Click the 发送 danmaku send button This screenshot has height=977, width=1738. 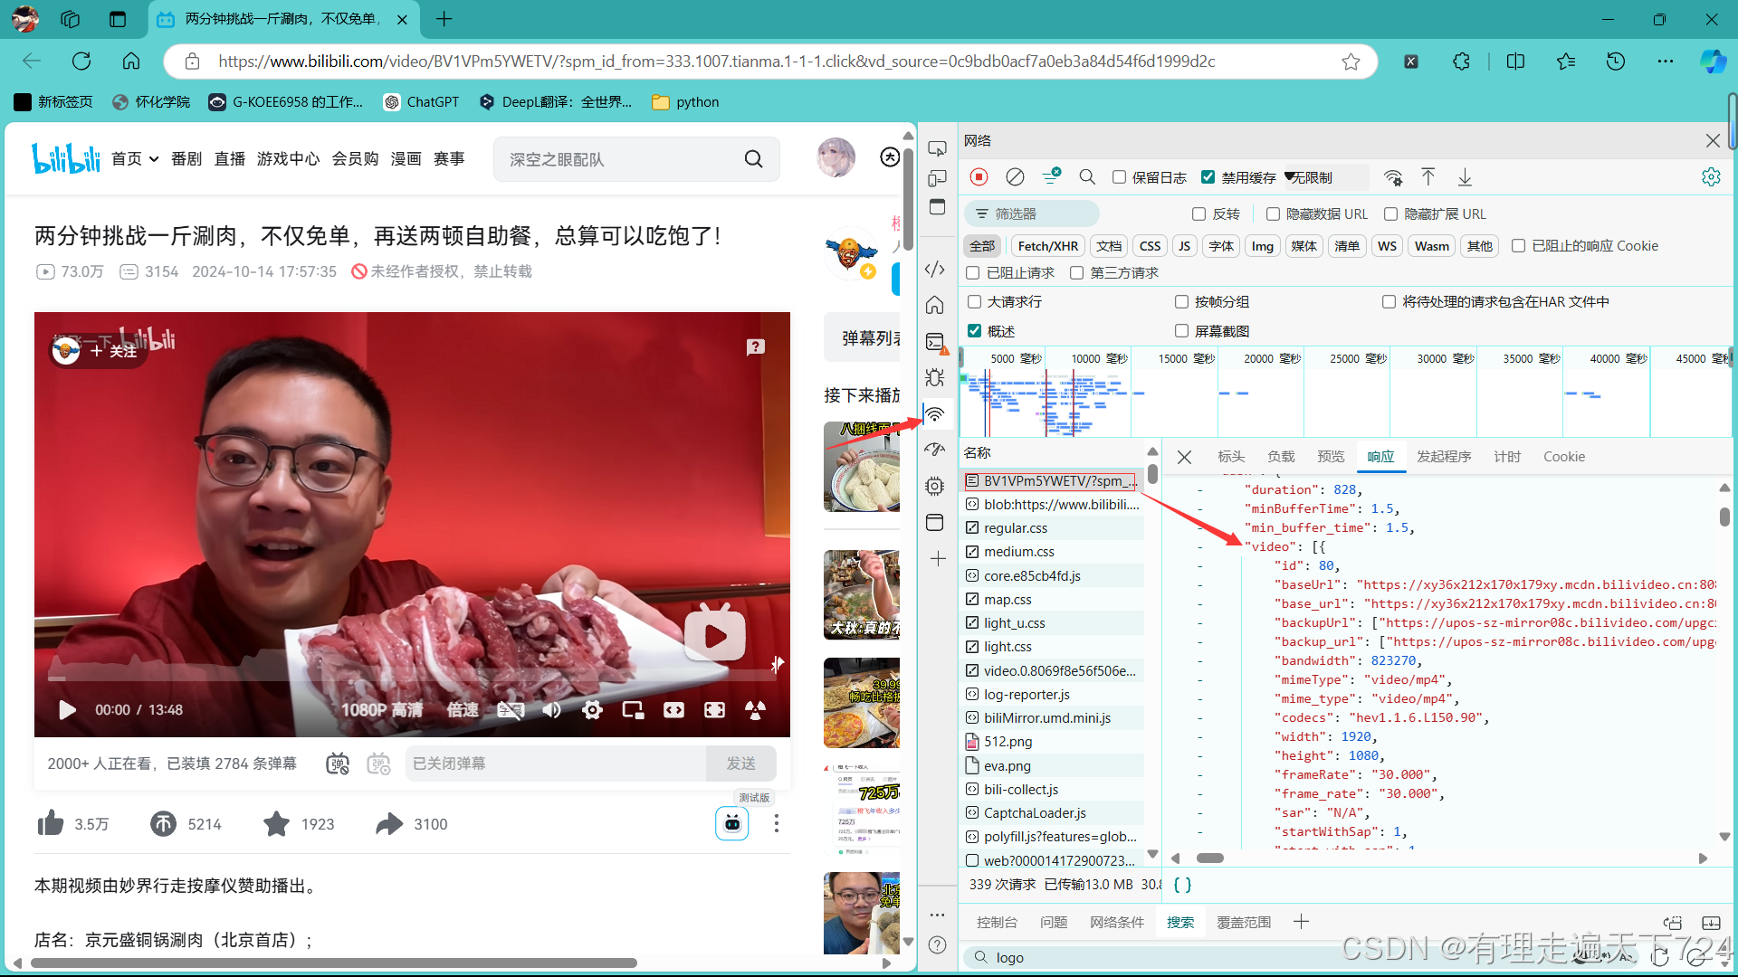(740, 764)
